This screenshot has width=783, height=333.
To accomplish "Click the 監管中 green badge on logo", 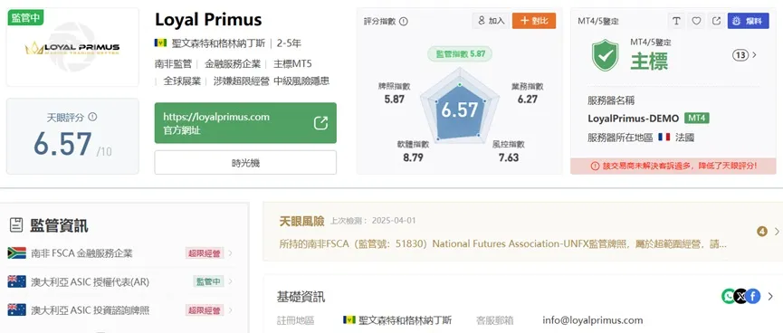I will pos(25,17).
